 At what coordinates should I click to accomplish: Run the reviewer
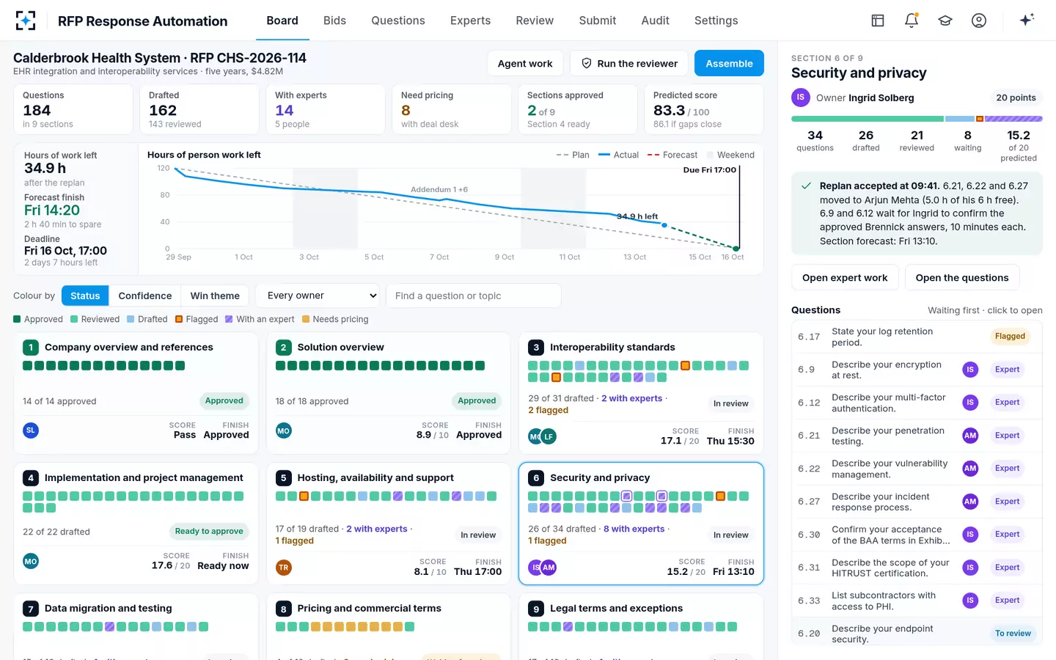click(x=629, y=63)
